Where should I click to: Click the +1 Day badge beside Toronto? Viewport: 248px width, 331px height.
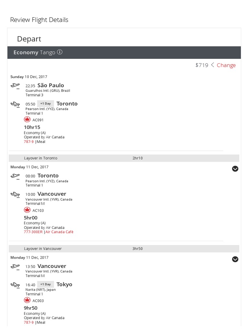click(46, 103)
